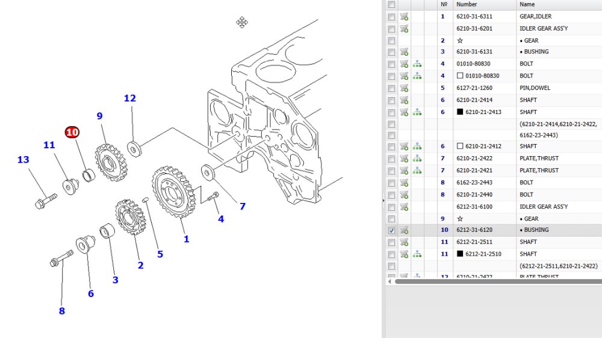Click callout number 3 on diagram
602x338 pixels.
tap(115, 280)
